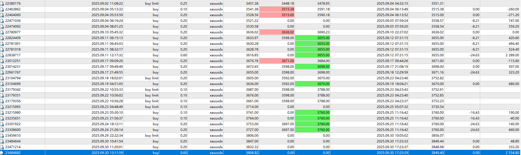Click the order icon beside ticket 23215980
This screenshot has height=155, width=521.
coord(2,113)
